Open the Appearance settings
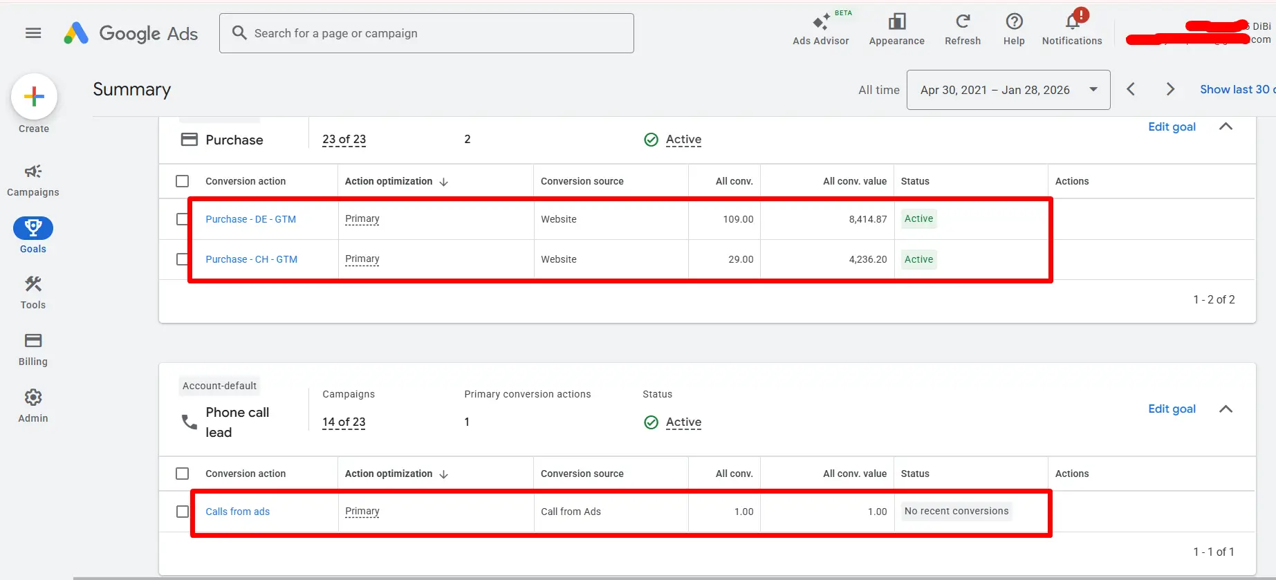Image resolution: width=1276 pixels, height=580 pixels. 896,30
